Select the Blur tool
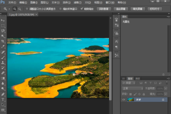This screenshot has height=114, width=171. point(3,83)
